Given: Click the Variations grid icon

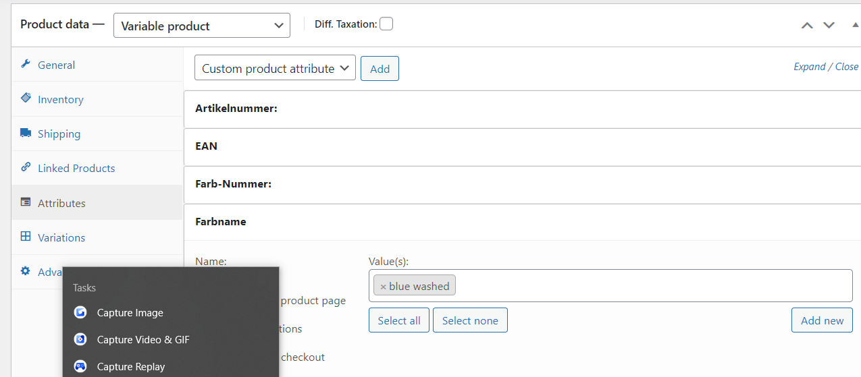Looking at the screenshot, I should pyautogui.click(x=26, y=237).
